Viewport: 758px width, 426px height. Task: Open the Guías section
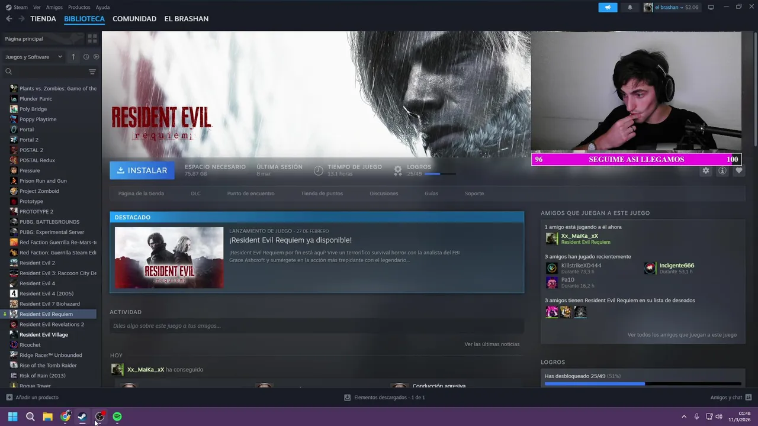(431, 193)
